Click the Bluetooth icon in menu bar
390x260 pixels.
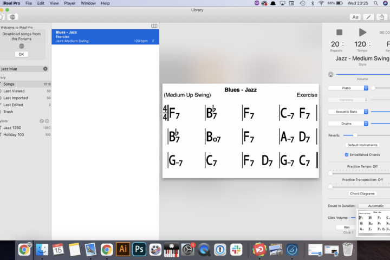(x=313, y=3)
